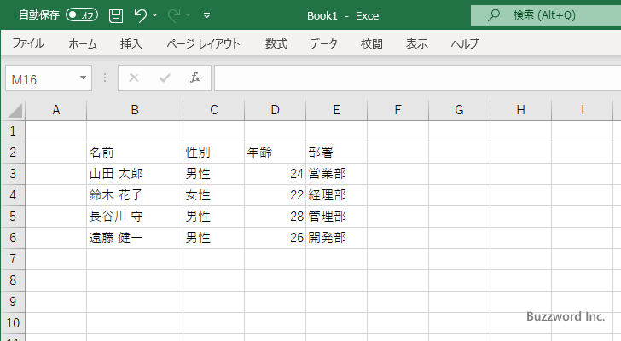Open the 校閲 ribbon tab
621x341 pixels.
click(x=372, y=43)
